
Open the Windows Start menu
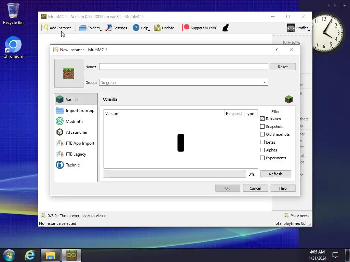9,255
